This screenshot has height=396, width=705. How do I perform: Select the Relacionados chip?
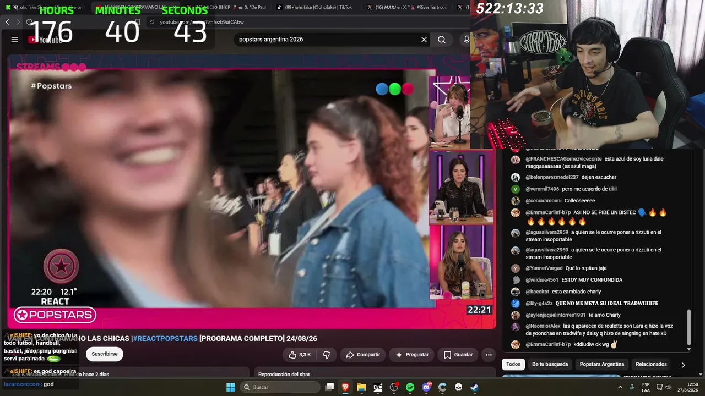click(651, 364)
